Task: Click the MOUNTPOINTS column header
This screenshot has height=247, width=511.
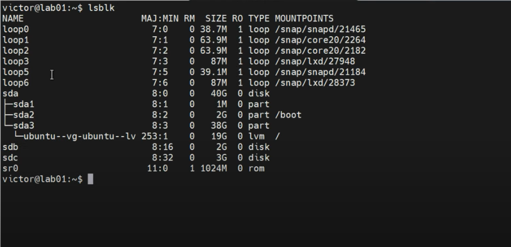Action: [x=304, y=19]
